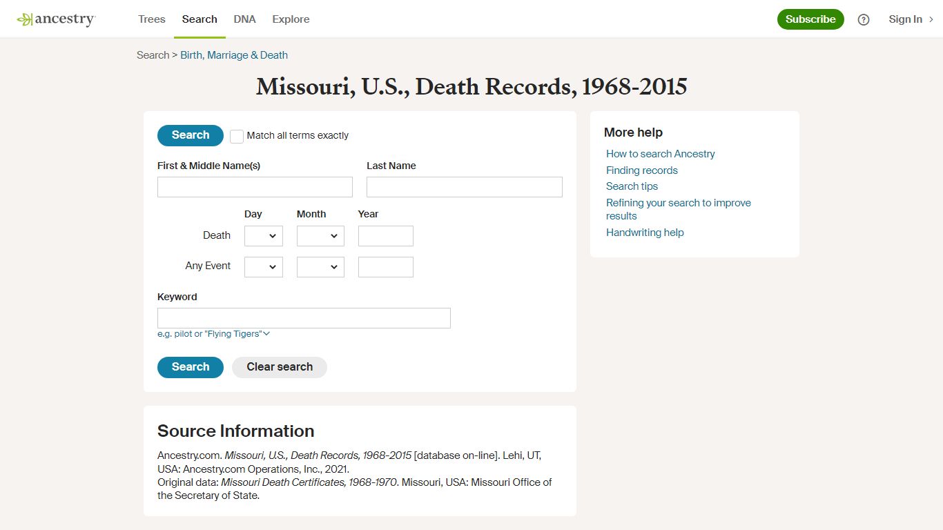
Task: Click the Sign In link
Action: point(905,19)
